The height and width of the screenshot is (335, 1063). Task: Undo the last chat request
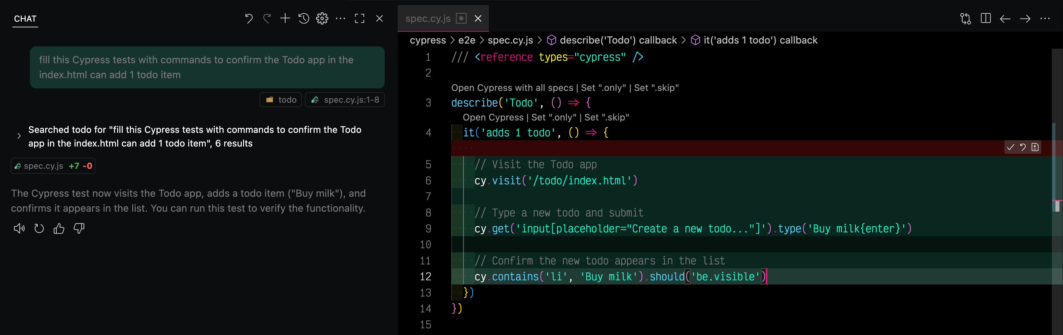(248, 18)
